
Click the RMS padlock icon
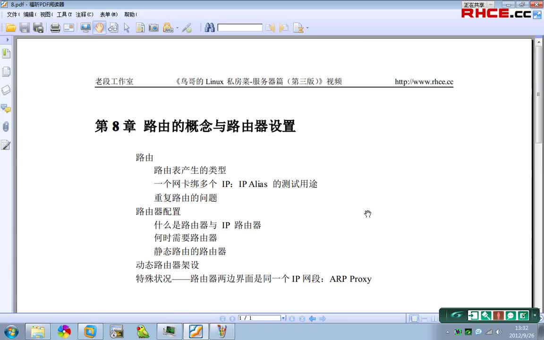click(168, 28)
